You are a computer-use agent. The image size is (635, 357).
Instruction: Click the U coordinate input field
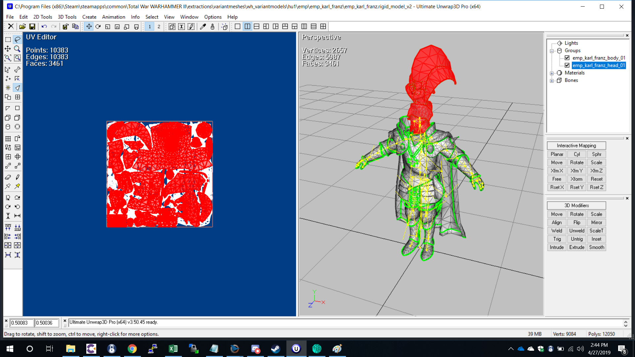(x=21, y=323)
